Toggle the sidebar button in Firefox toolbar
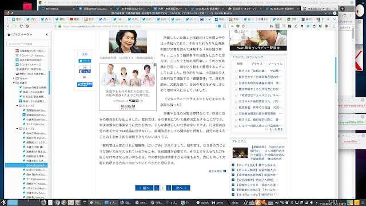366x206 pixels. point(277,26)
